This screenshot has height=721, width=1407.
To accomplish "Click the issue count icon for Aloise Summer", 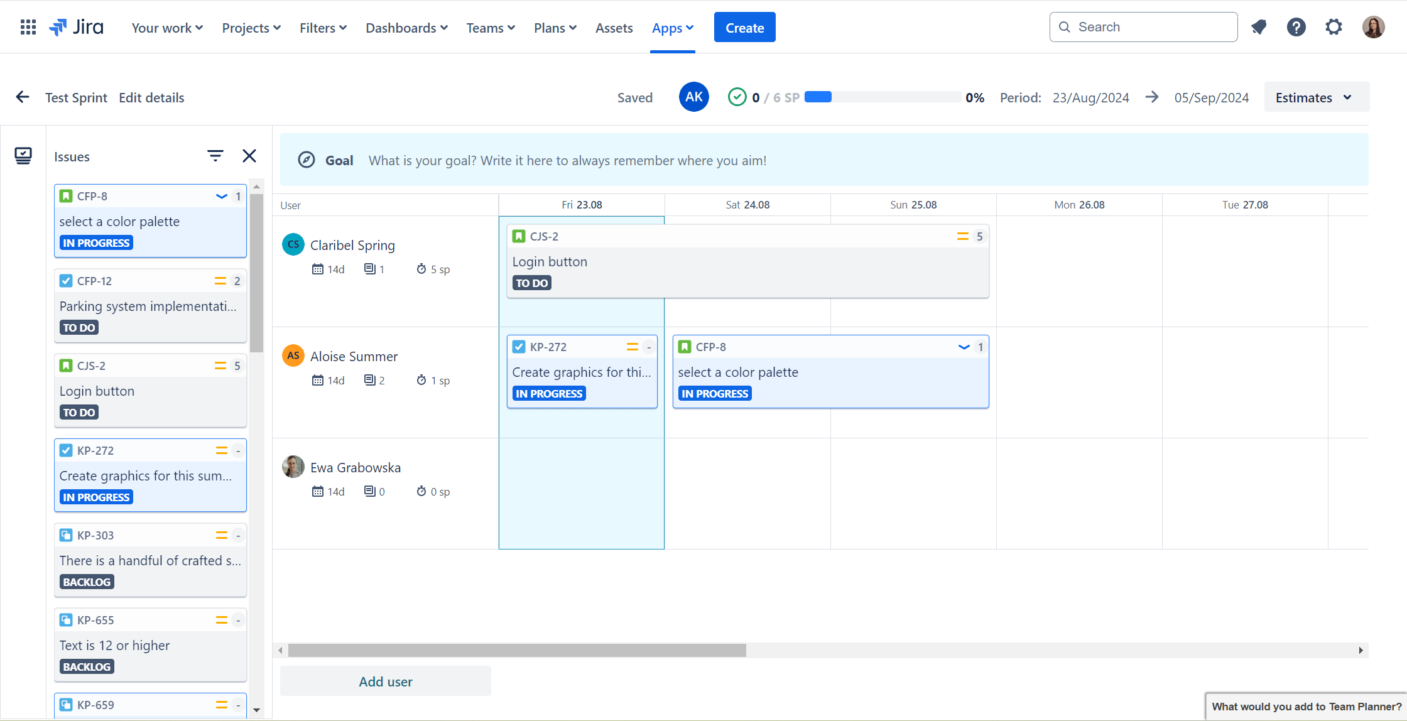I will 370,380.
